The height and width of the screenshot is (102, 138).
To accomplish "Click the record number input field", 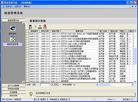I will 45,85.
